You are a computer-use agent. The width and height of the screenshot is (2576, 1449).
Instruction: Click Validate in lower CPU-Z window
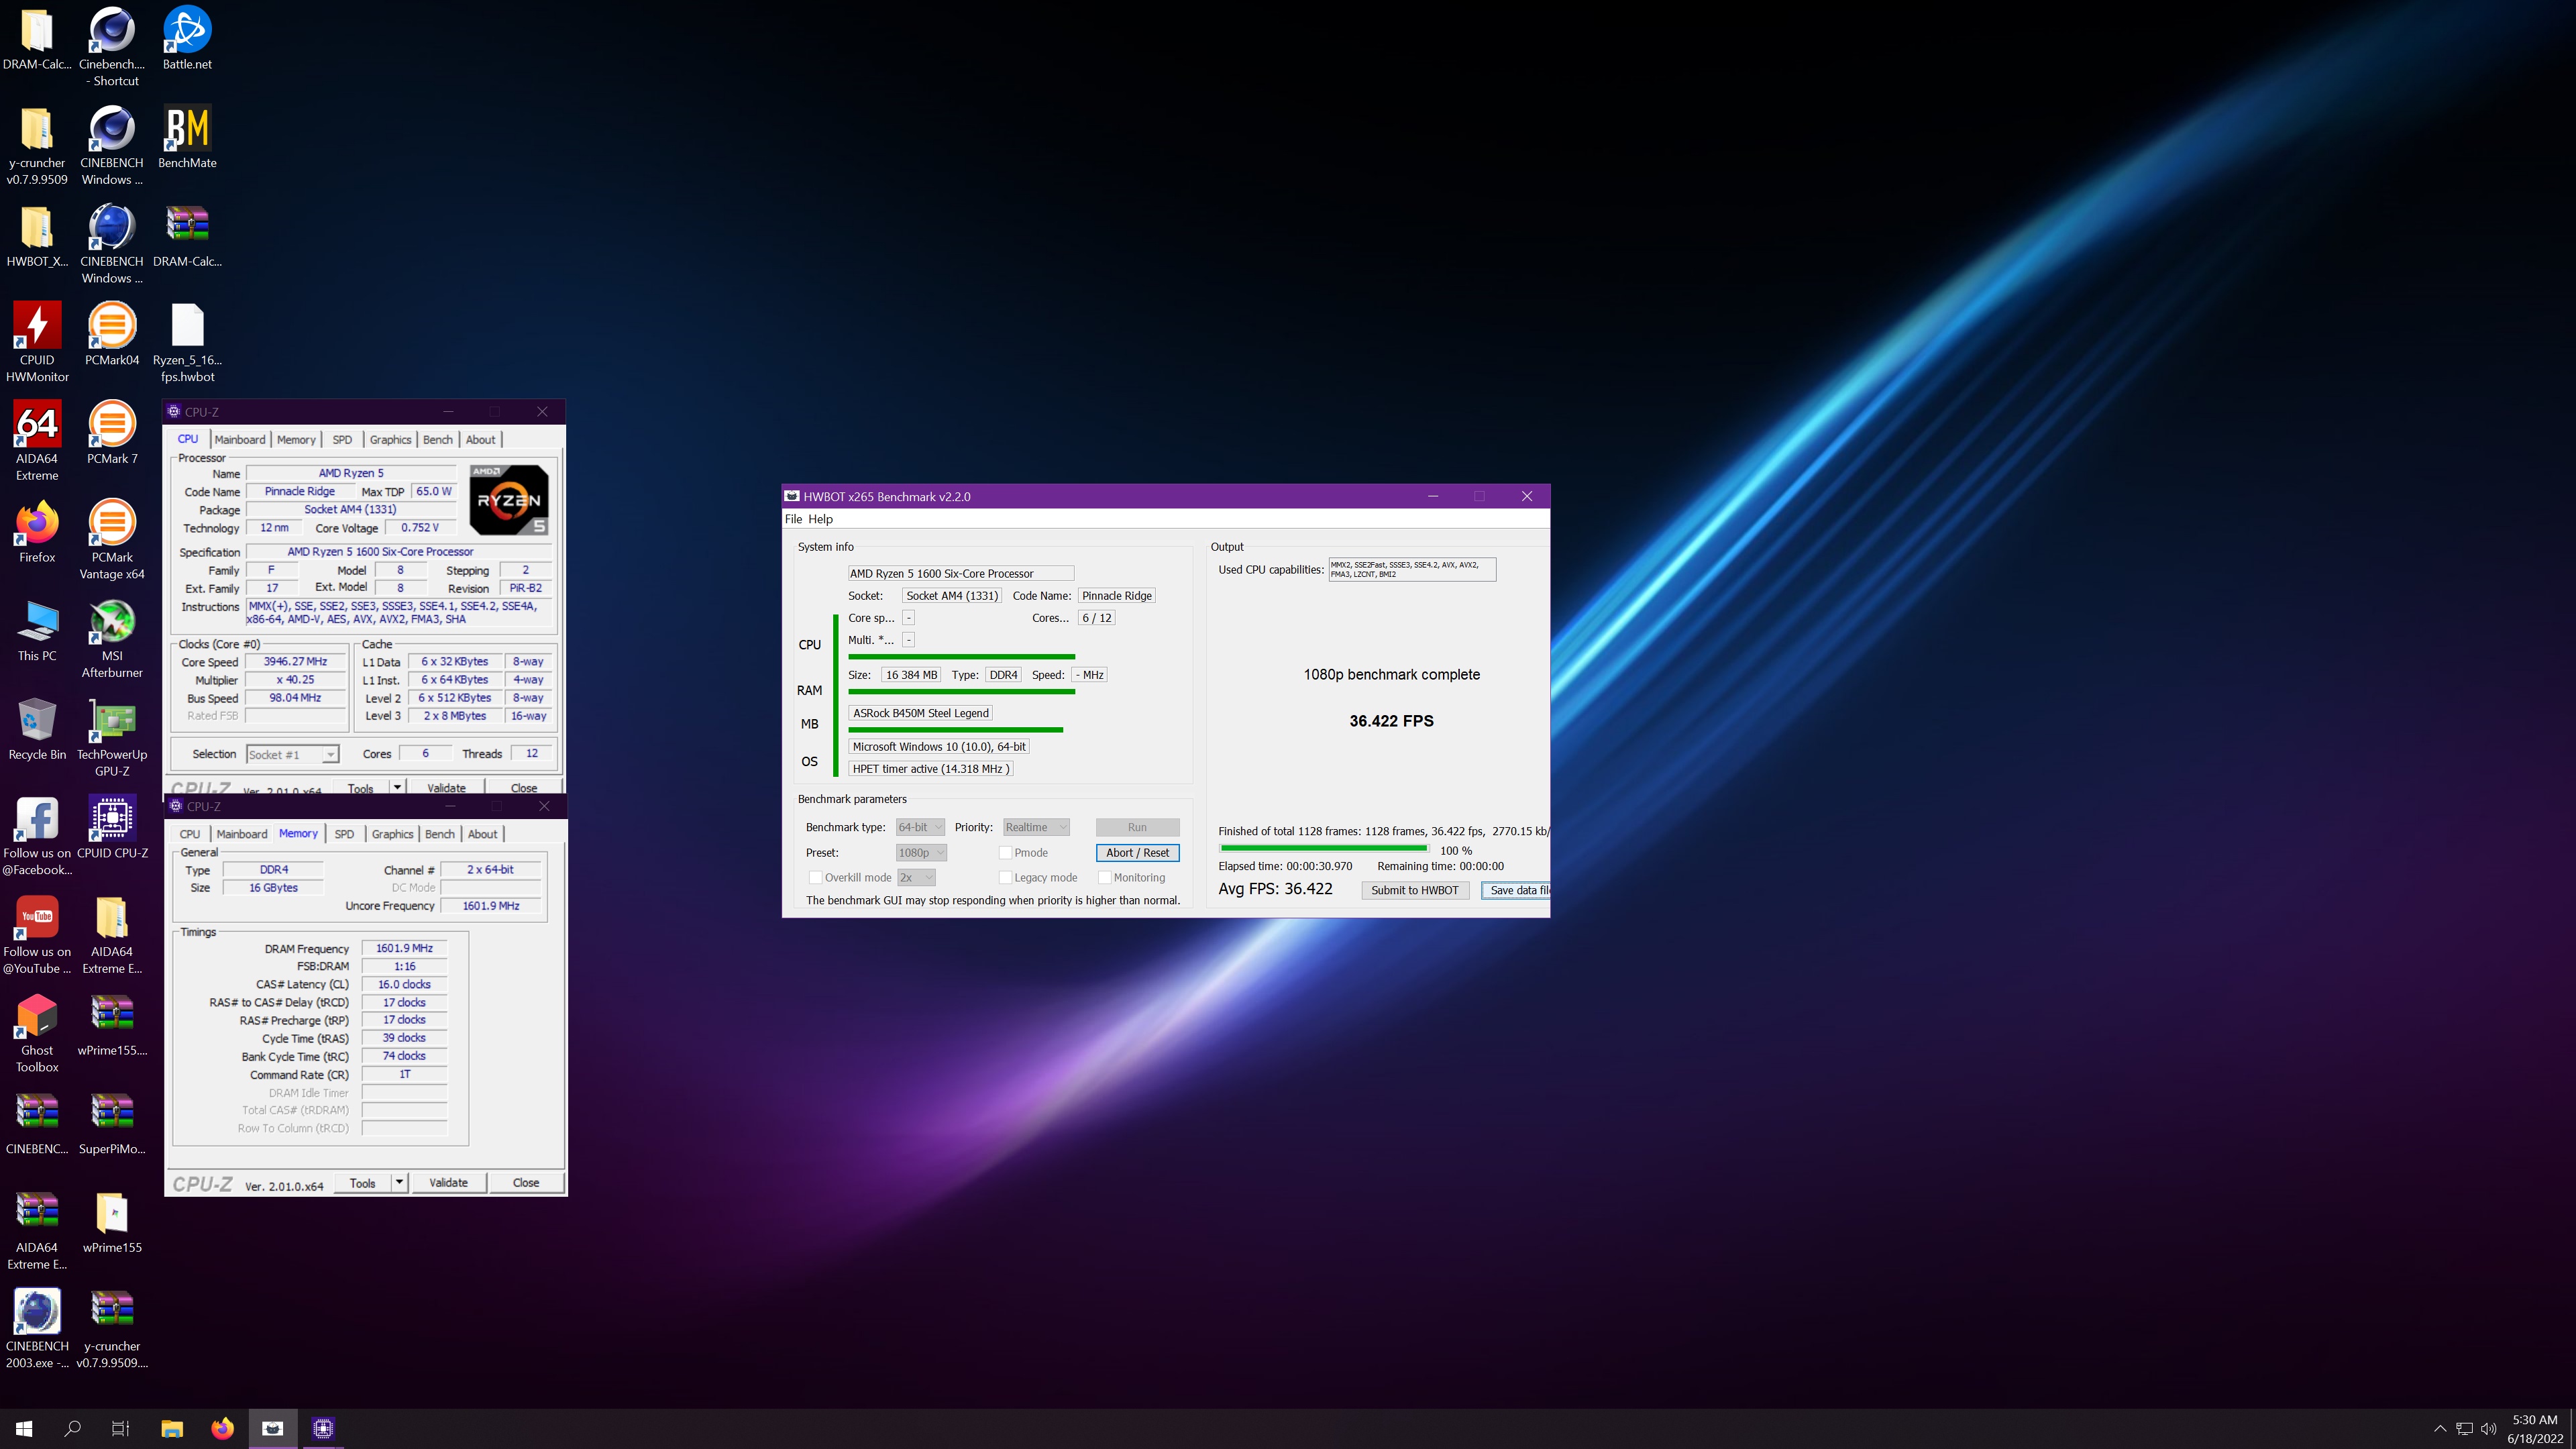pos(448,1183)
